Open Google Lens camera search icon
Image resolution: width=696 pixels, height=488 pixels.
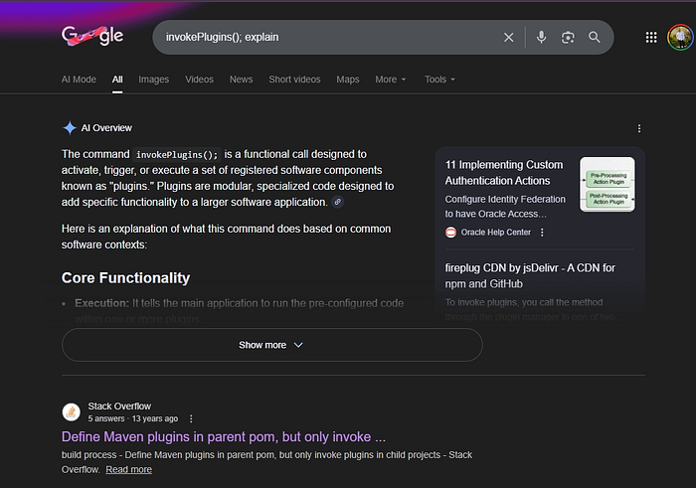[568, 37]
